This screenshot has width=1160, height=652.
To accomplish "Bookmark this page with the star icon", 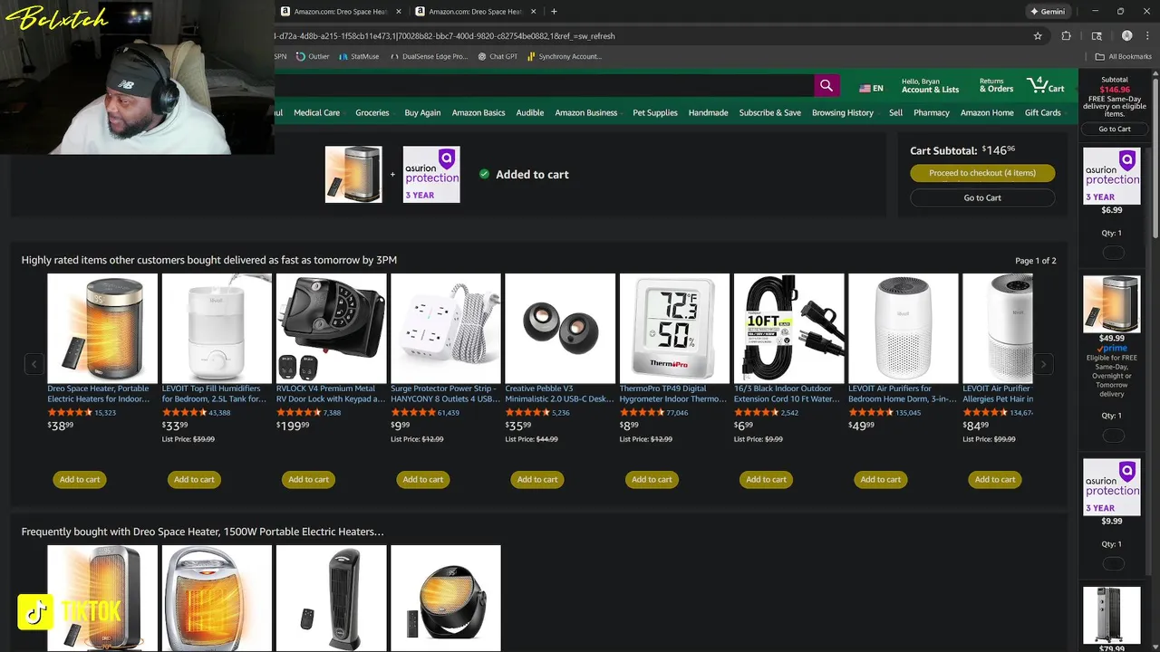I will [1038, 36].
